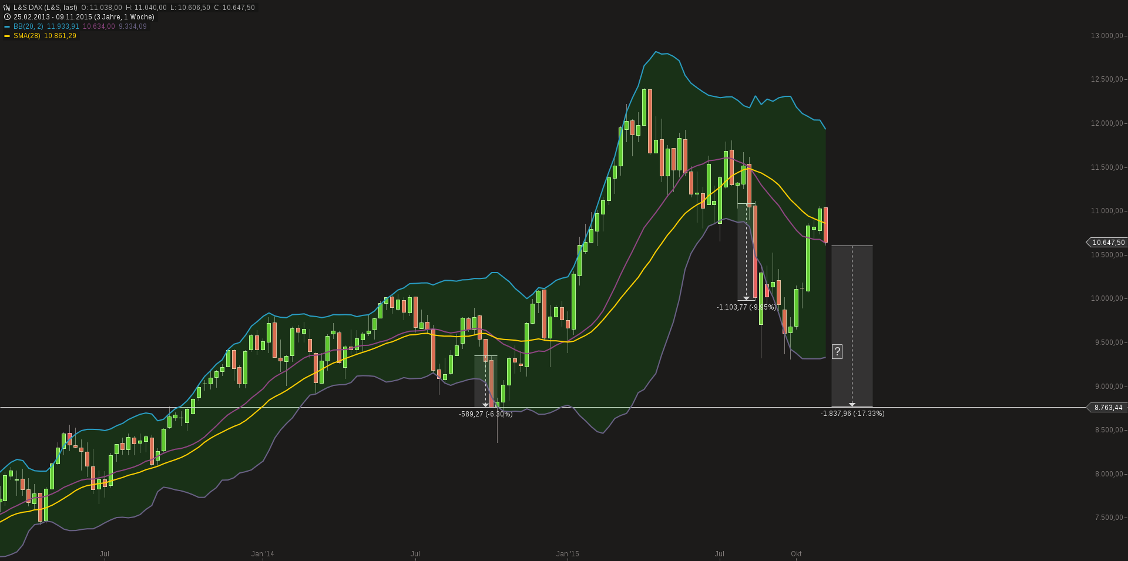
Task: Click the 11.000,00 price axis label
Action: [1107, 211]
